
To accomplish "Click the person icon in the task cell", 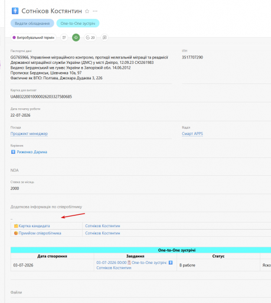I will point(171,263).
